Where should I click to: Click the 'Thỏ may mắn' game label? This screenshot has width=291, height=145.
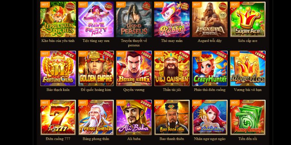172,41
